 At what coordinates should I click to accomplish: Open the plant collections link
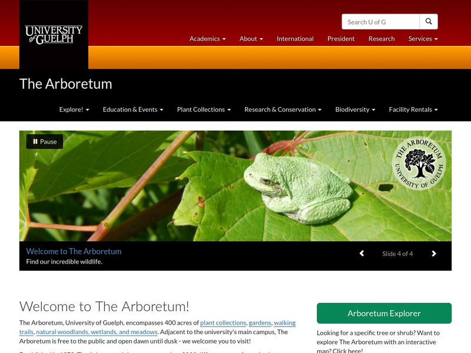[223, 322]
